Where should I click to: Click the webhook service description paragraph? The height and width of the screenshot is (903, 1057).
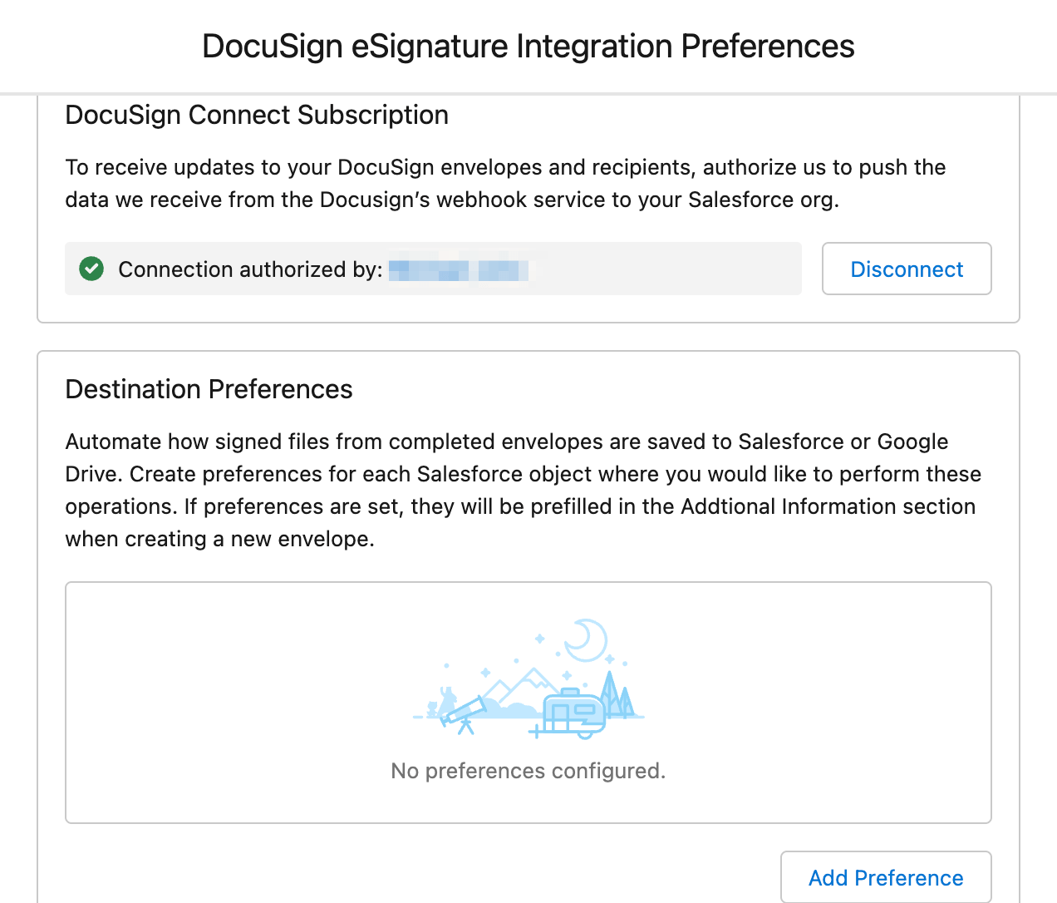[505, 184]
